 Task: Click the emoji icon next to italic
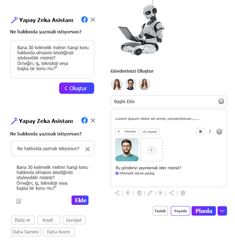[x=219, y=131]
